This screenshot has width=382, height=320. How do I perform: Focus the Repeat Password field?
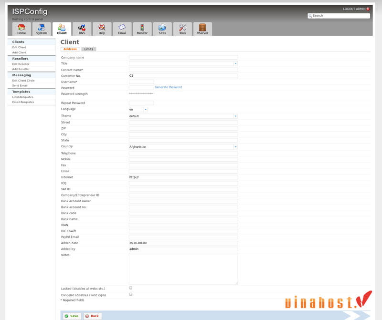point(141,103)
